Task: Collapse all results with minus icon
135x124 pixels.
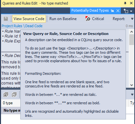Action: point(14,95)
